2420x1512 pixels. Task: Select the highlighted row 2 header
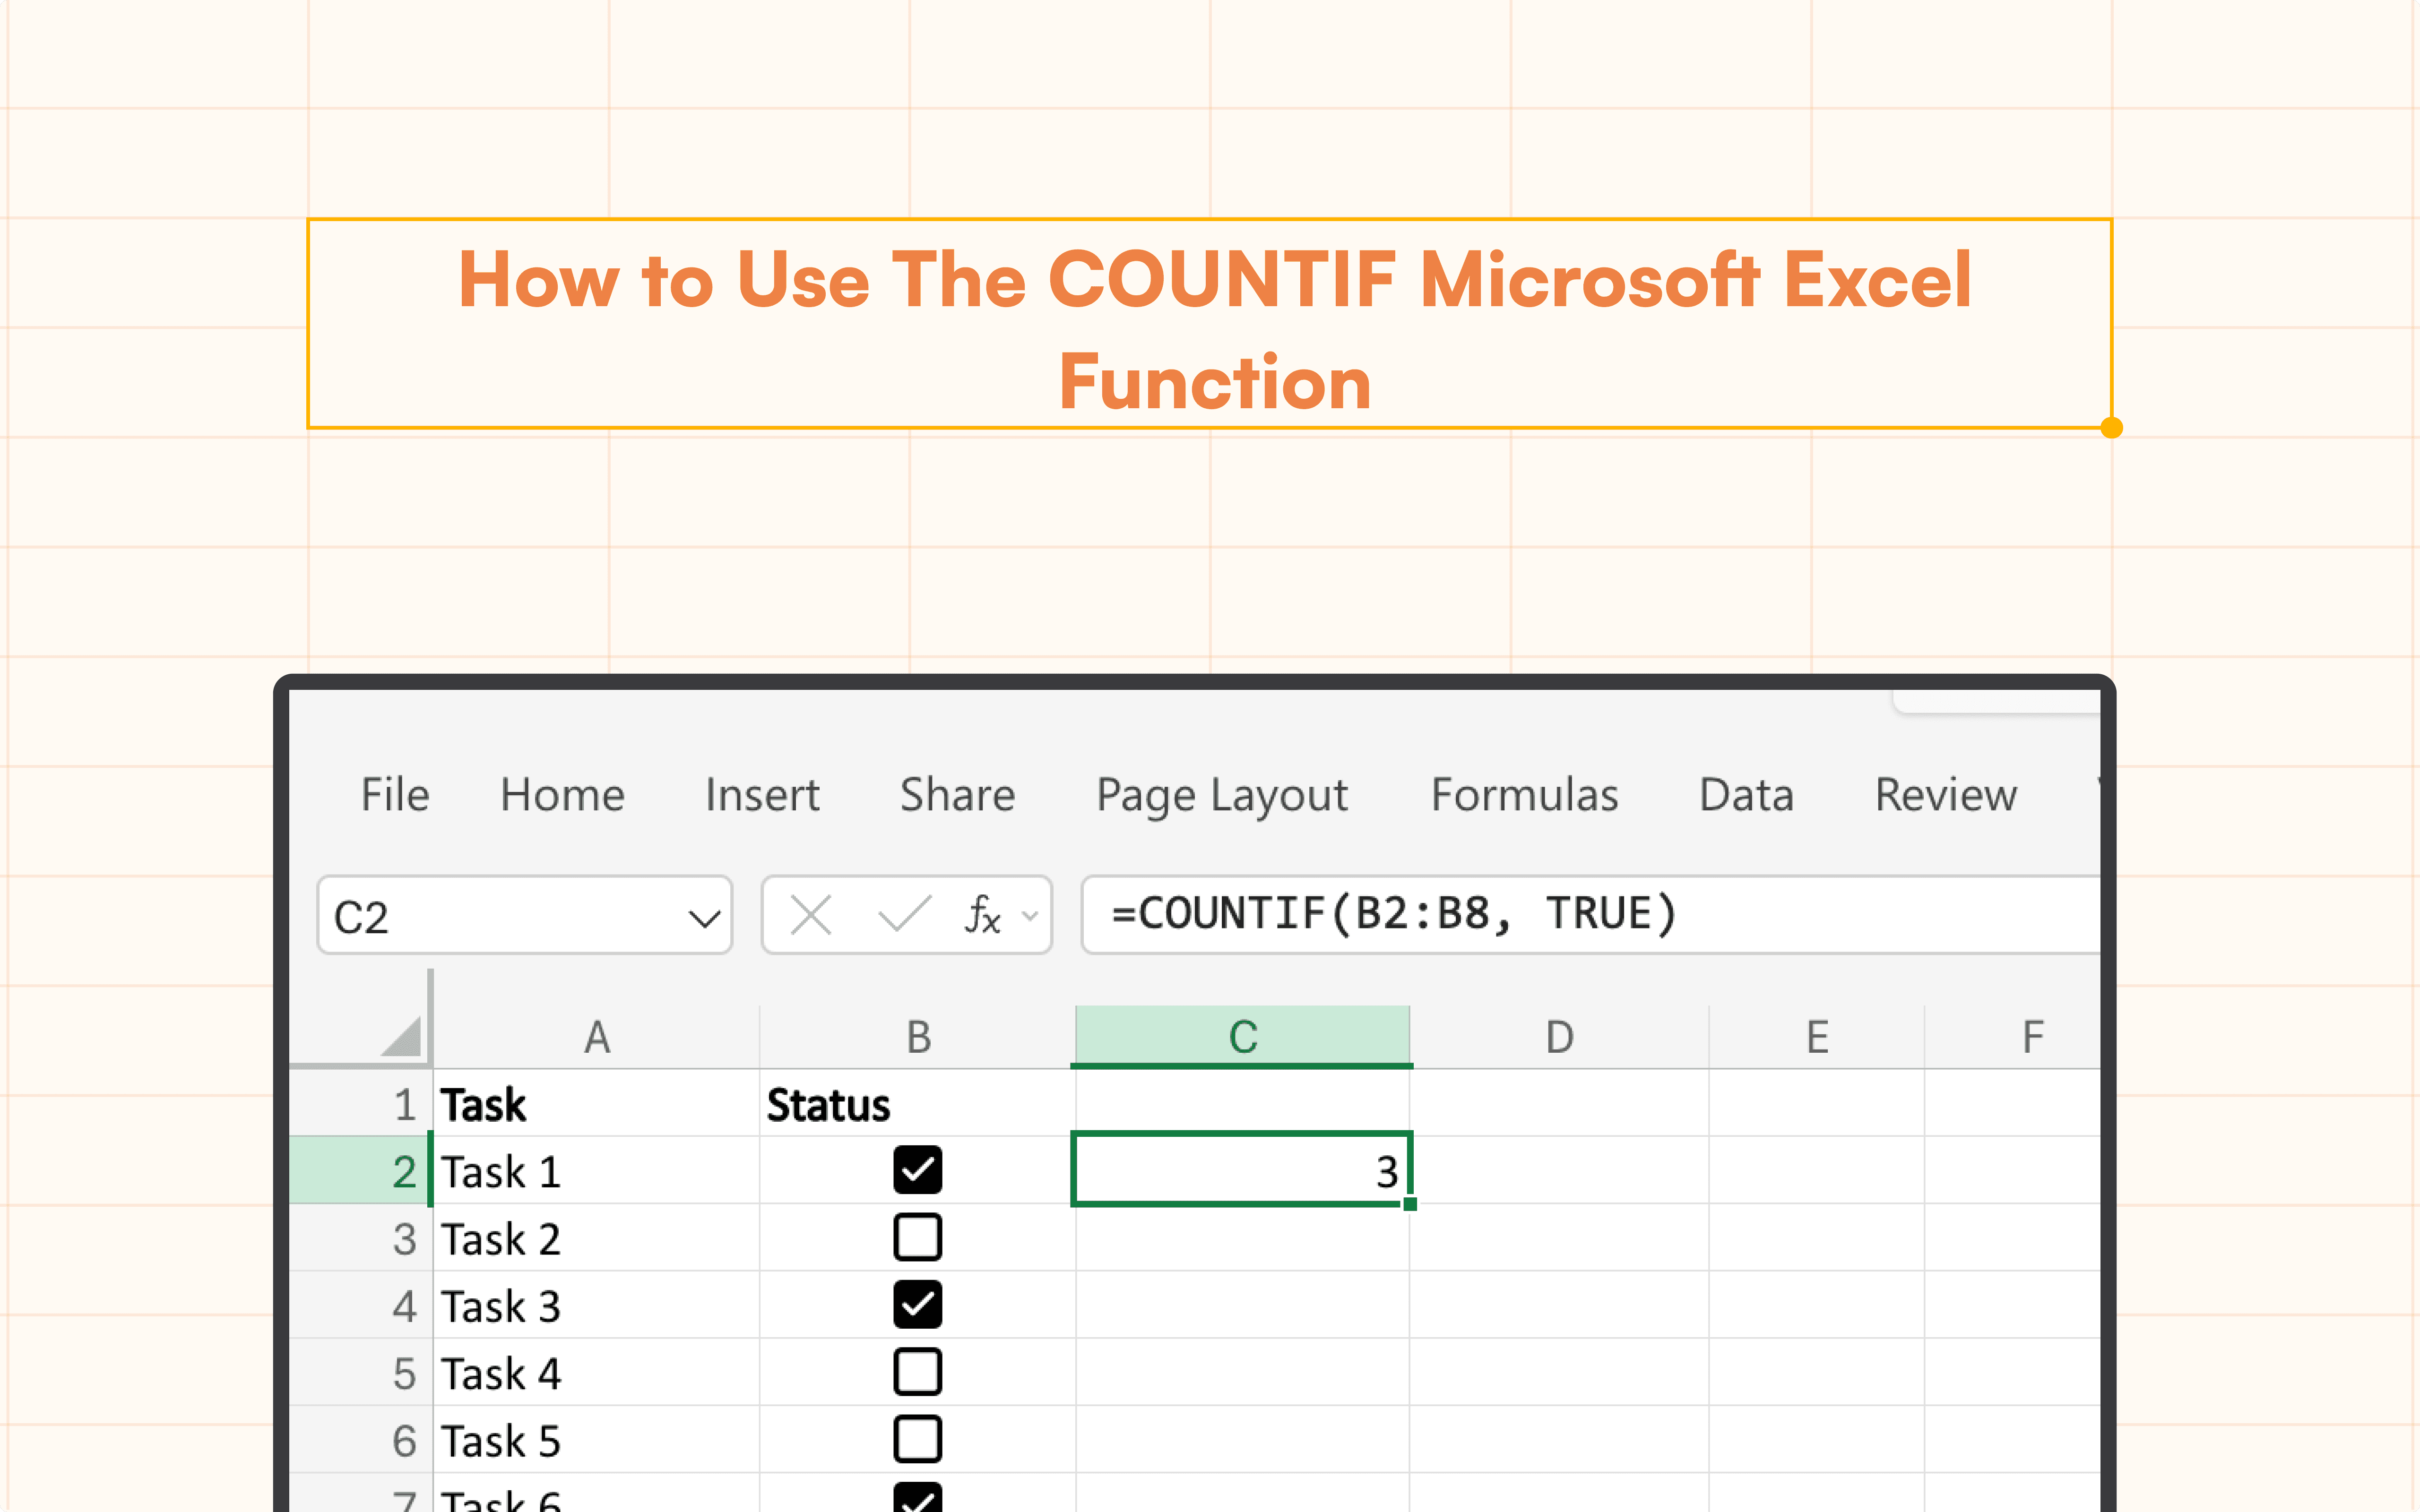(361, 1170)
